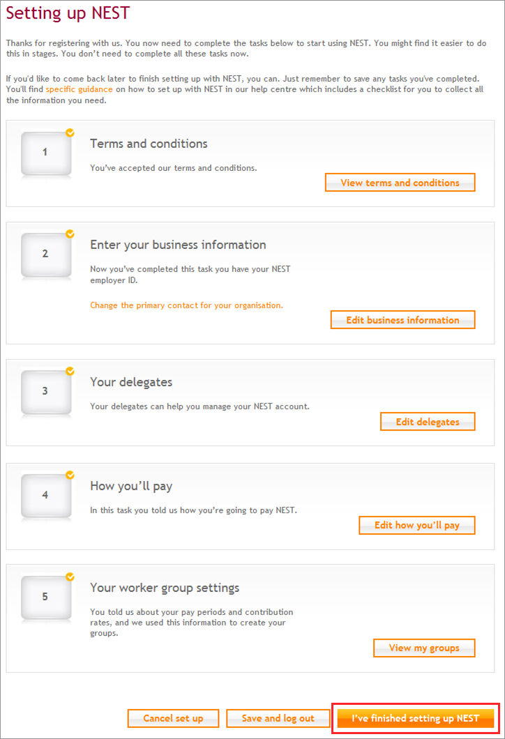This screenshot has height=739, width=505.
Task: Open Change the primary contact link
Action: point(186,305)
